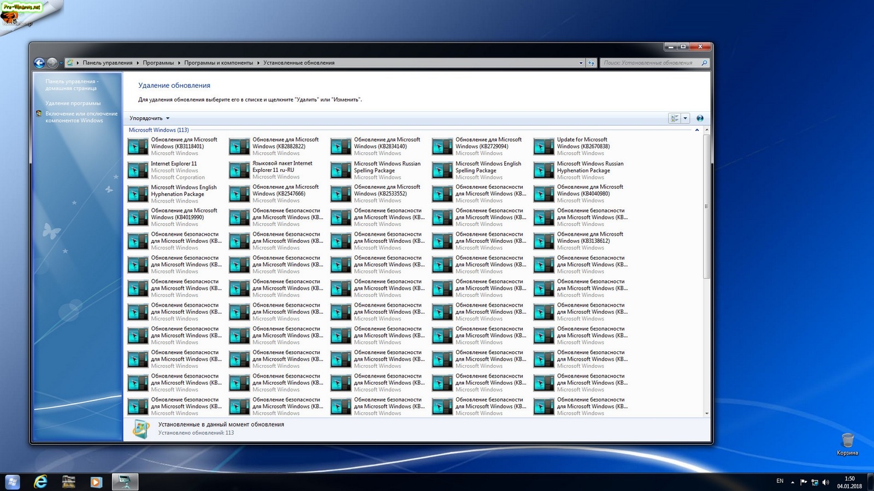
Task: Click the Back navigation arrow button
Action: [x=39, y=63]
